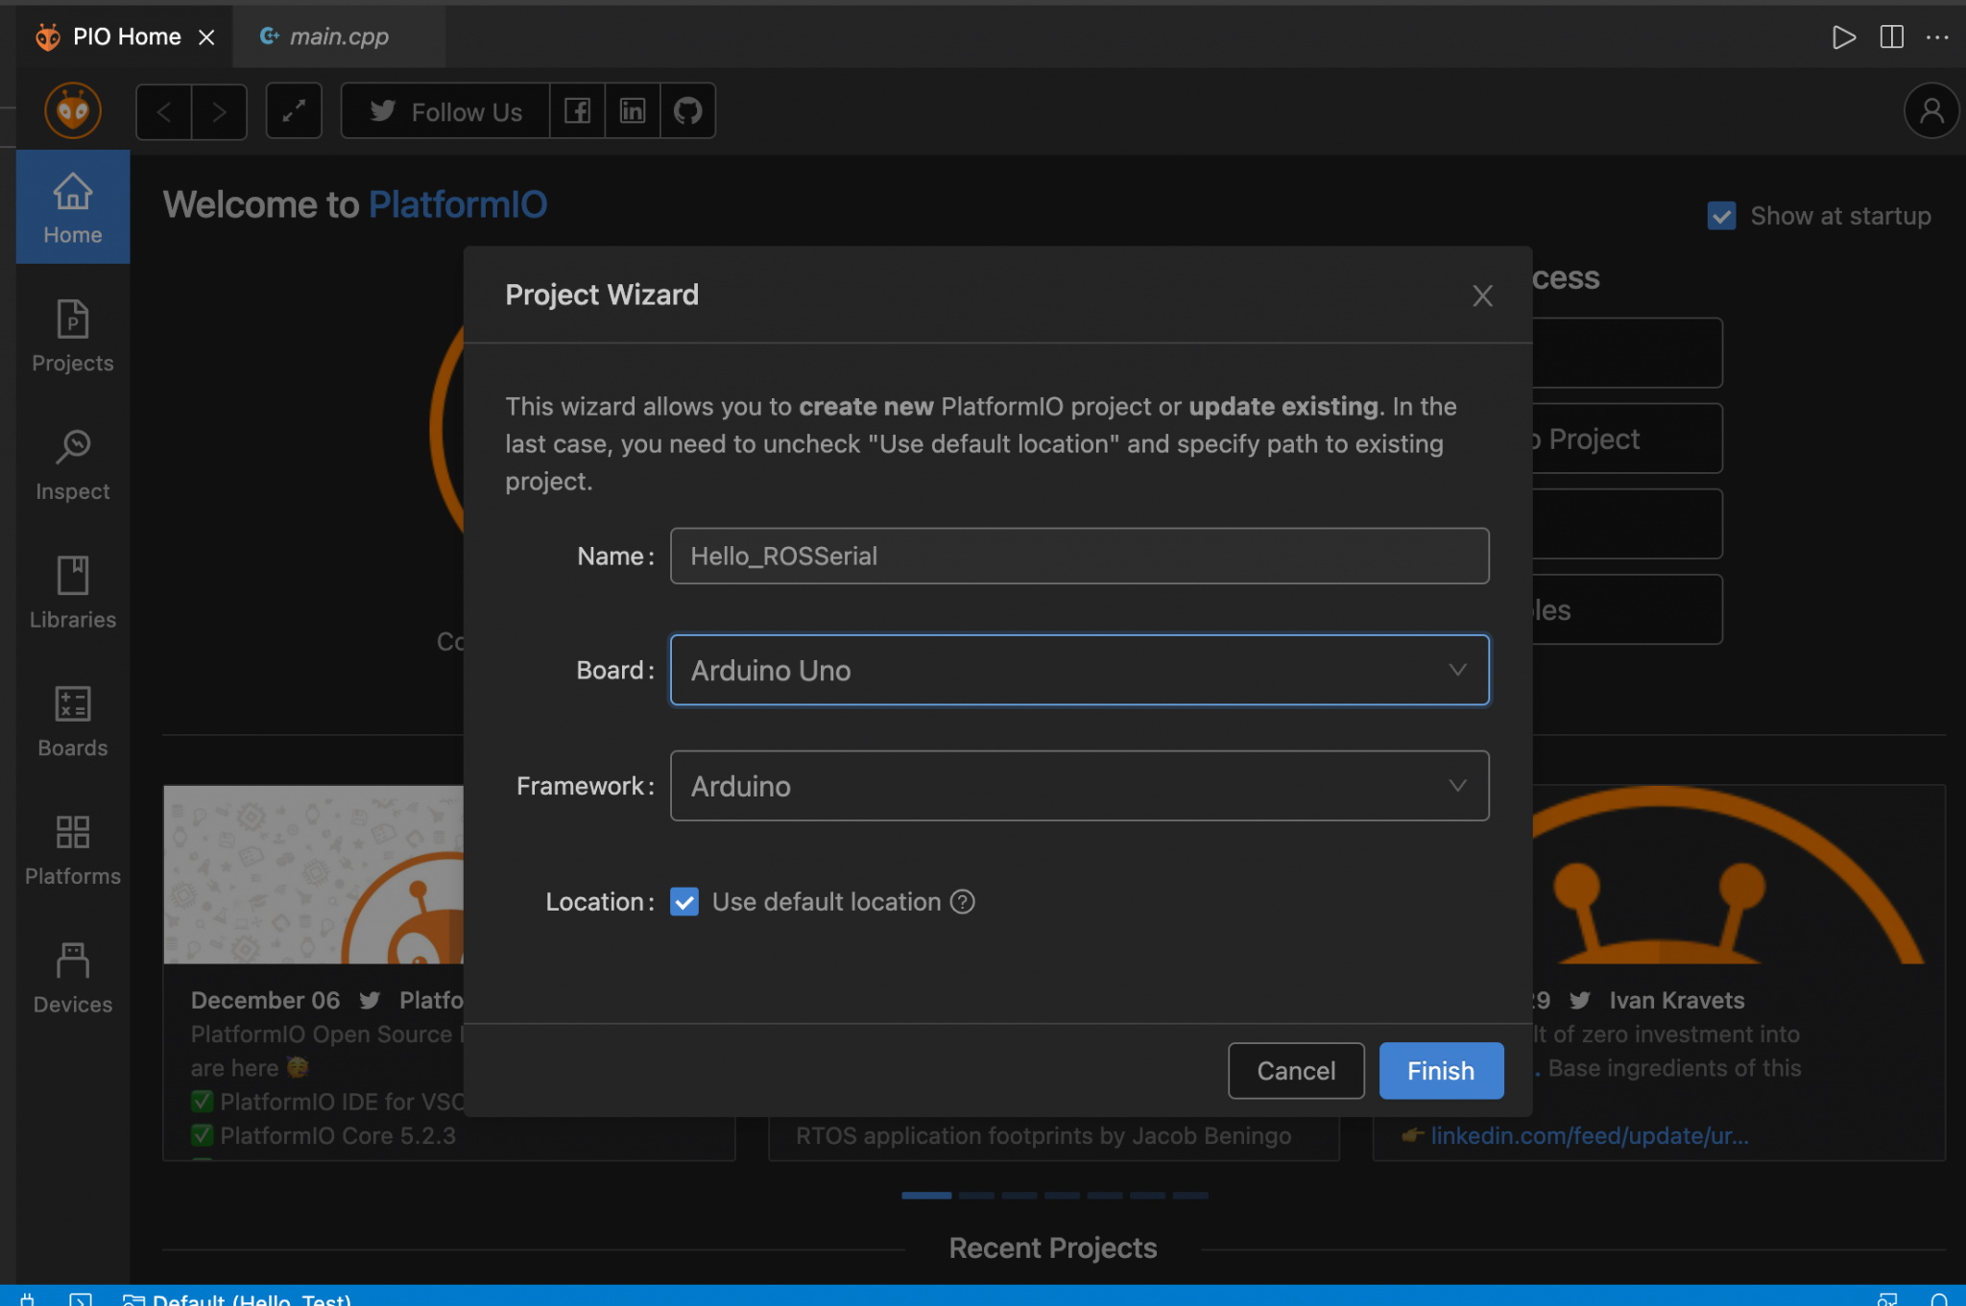Expand the editor actions overflow menu (ellipsis)

1939,37
